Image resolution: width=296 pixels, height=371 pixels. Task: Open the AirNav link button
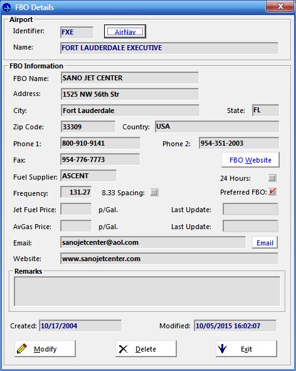coord(125,32)
